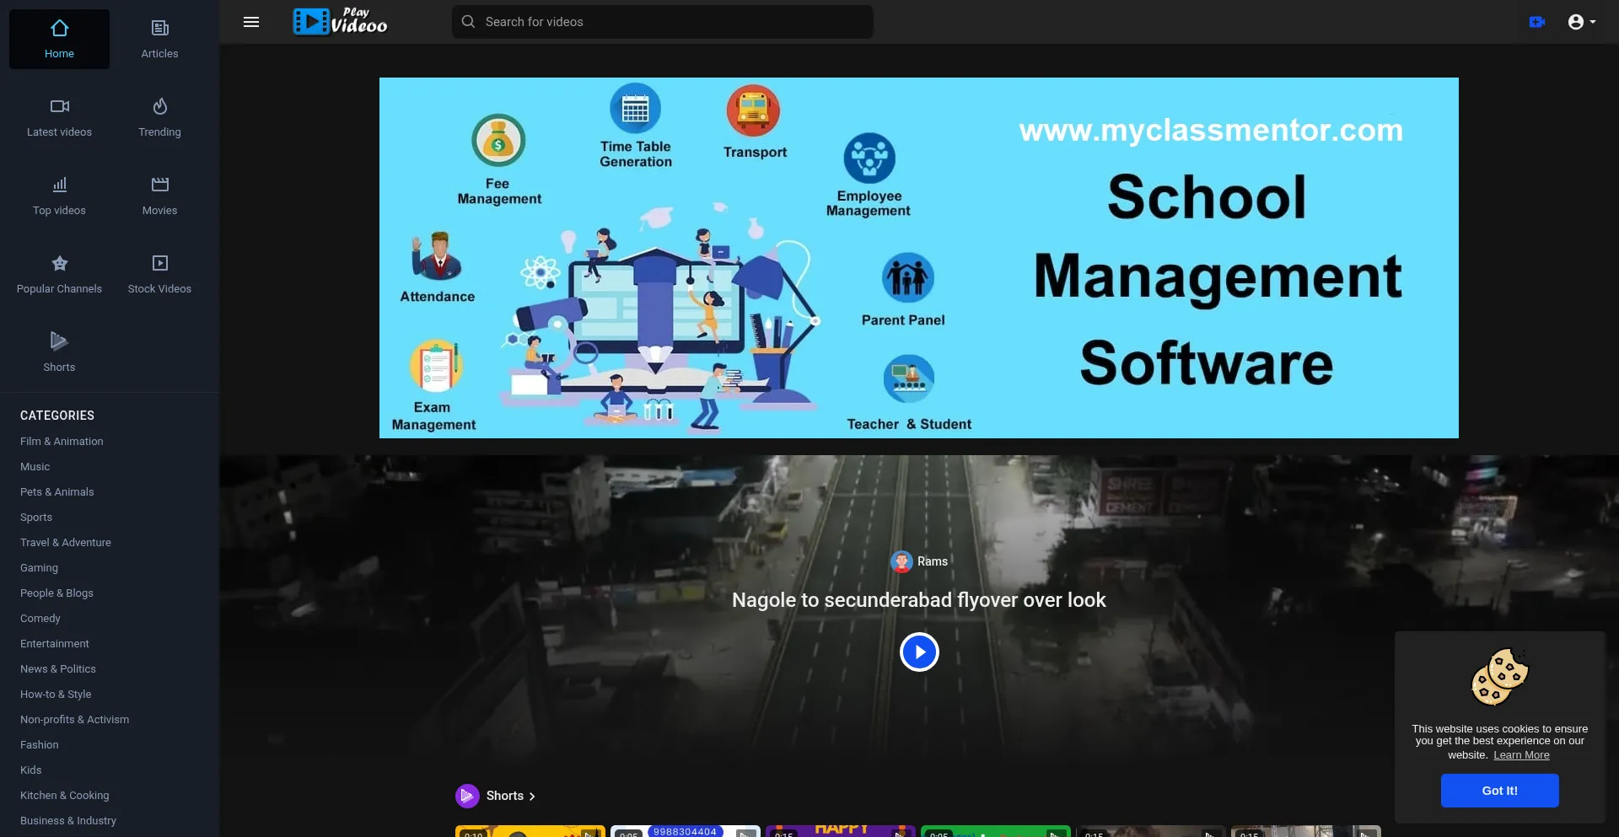Viewport: 1619px width, 837px height.
Task: Click the blue upload video camera icon
Action: pos(1537,22)
